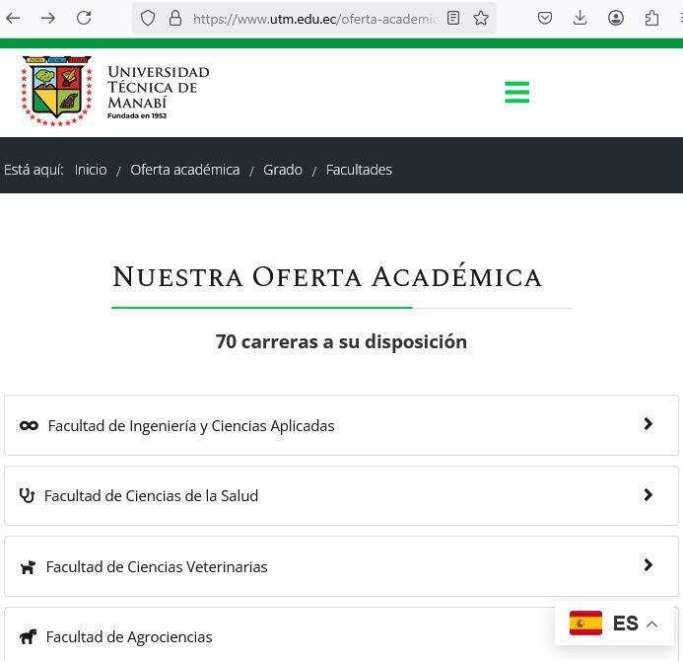Open the downloads arrow icon
Screen dimensions: 683x661
580,18
